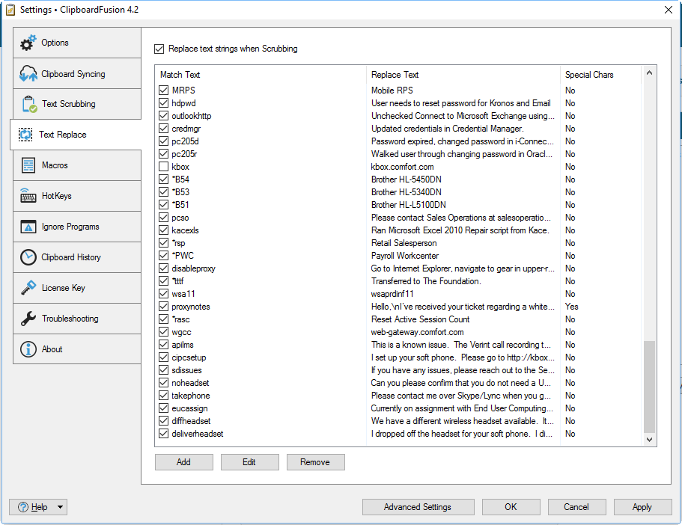The width and height of the screenshot is (682, 525).
Task: Click the Add button
Action: pyautogui.click(x=183, y=462)
